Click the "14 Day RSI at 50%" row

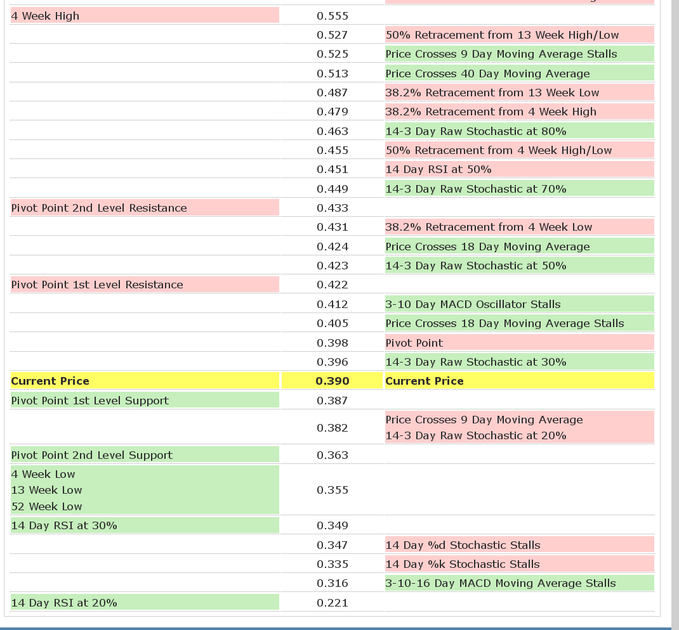(520, 169)
